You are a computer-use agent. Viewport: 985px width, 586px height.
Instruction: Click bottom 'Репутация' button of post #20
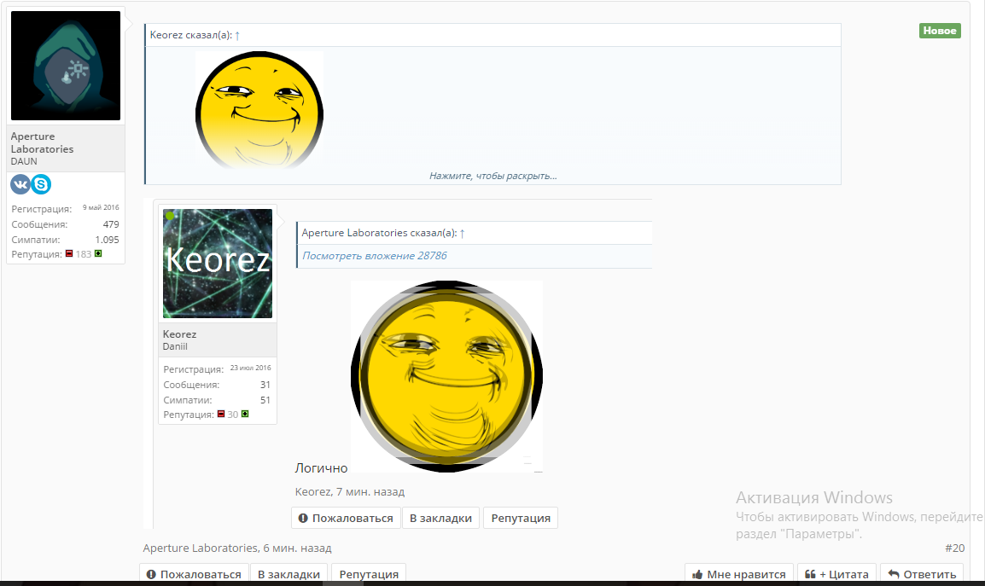pyautogui.click(x=369, y=574)
